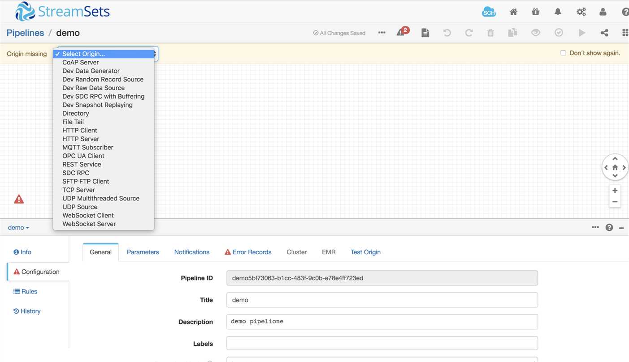Switch to the Parameters tab
This screenshot has width=629, height=362.
coord(143,252)
